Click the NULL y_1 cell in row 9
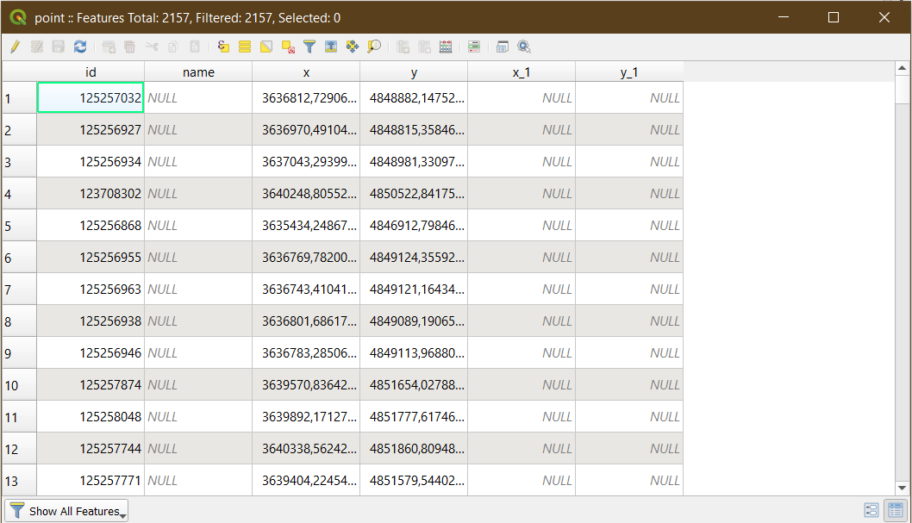912x523 pixels. [628, 353]
